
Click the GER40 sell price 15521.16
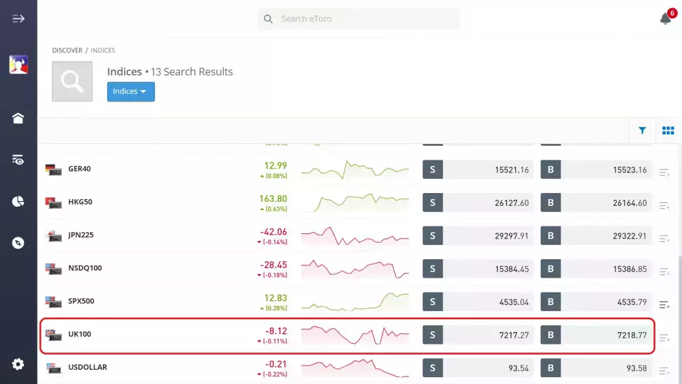pos(512,170)
